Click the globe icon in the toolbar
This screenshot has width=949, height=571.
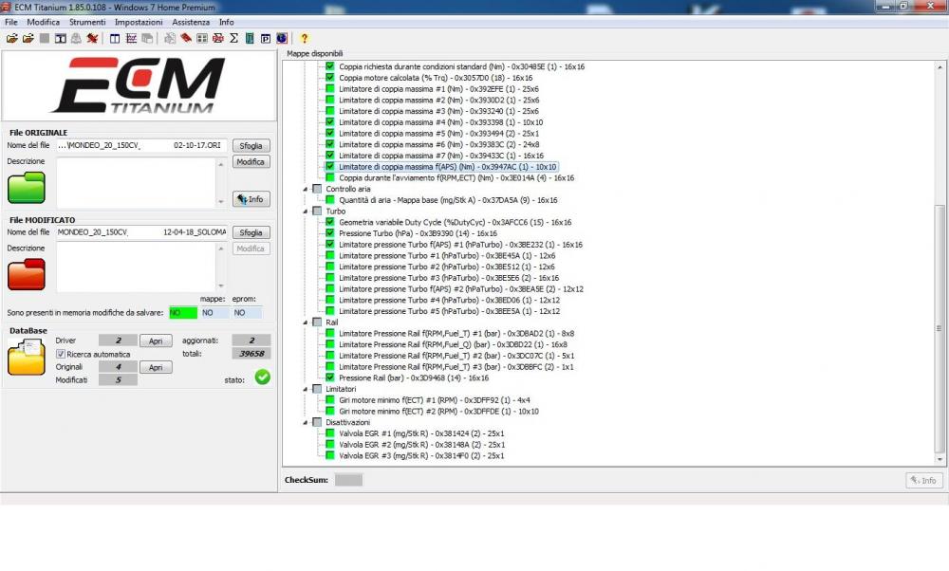(282, 39)
